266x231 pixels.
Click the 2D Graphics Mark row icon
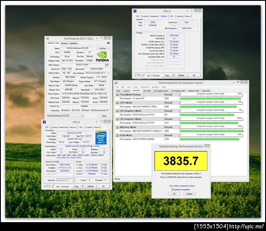point(117,111)
